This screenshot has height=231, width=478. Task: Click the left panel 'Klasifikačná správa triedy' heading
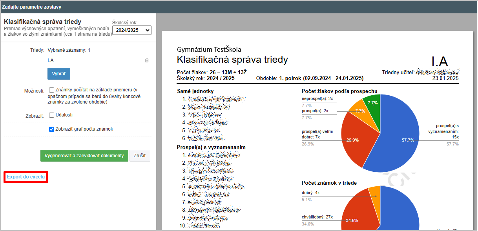tap(43, 22)
